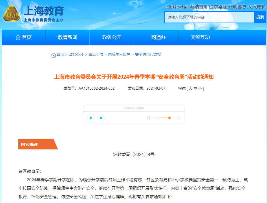Click the 内容概述 orange section tag
267x203 pixels.
click(38, 144)
